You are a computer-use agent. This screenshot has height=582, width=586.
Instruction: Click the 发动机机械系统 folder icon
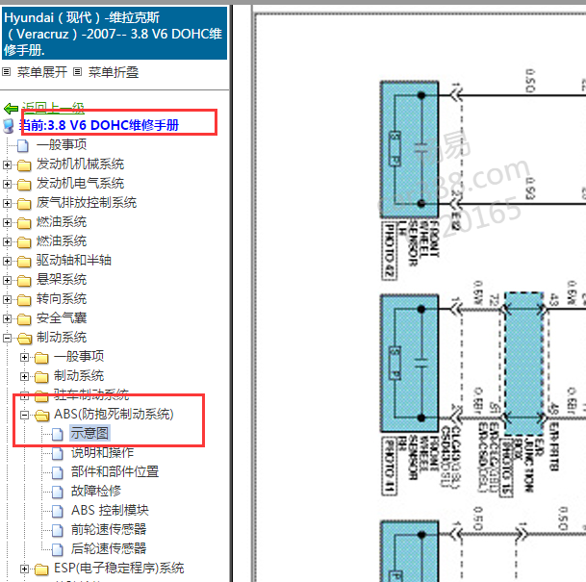pyautogui.click(x=24, y=164)
